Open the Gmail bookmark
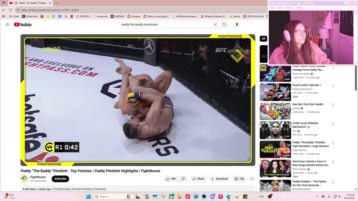358x201 pixels. (x=14, y=16)
